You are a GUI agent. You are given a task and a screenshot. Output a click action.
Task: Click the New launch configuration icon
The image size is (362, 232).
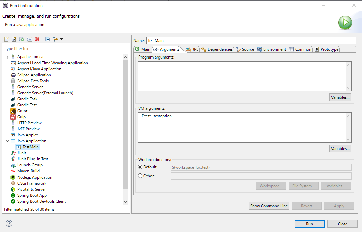6,39
